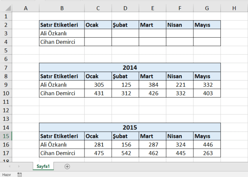Select cell with value 263

click(207, 153)
